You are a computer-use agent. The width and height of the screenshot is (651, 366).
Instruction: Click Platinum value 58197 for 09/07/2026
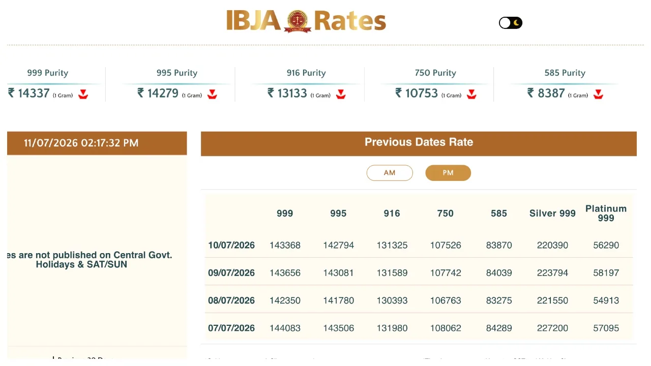point(606,273)
